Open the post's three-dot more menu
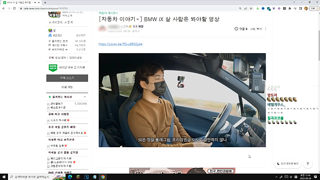 point(266,29)
